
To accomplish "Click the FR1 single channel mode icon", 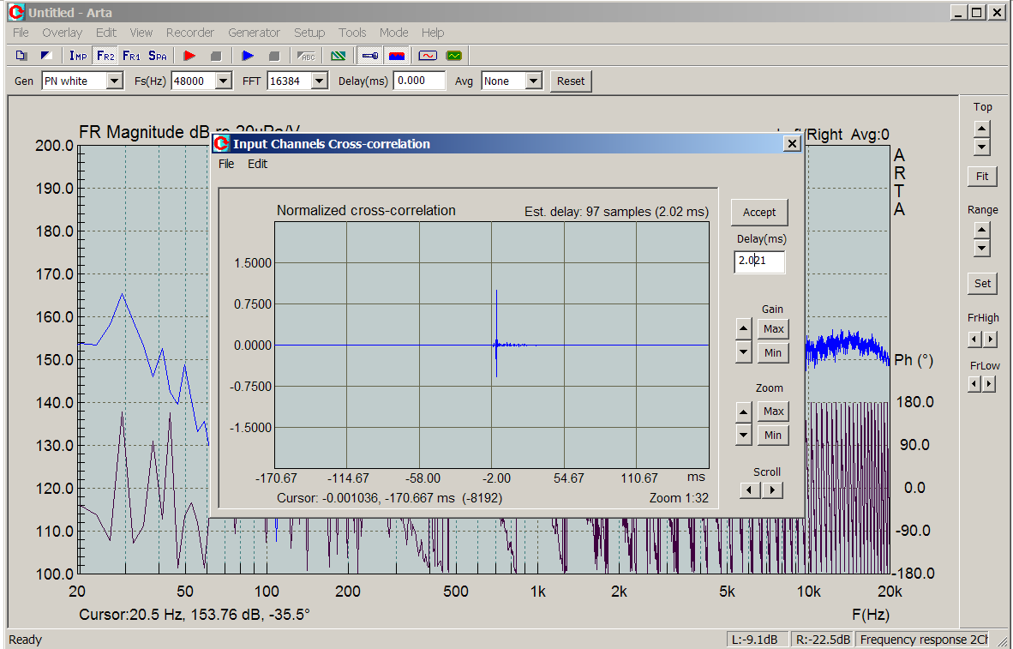I will point(131,56).
